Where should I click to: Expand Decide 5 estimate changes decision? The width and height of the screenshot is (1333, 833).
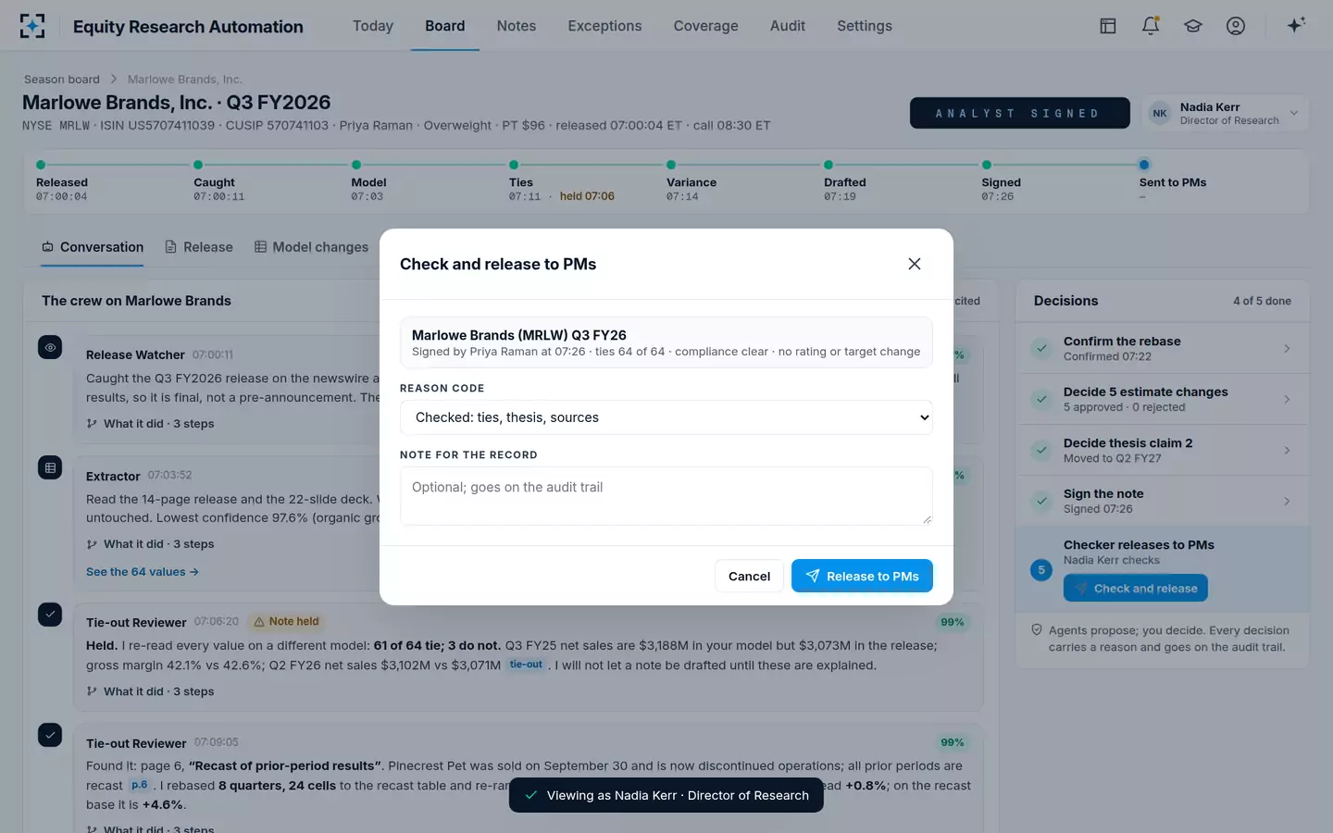pos(1162,399)
